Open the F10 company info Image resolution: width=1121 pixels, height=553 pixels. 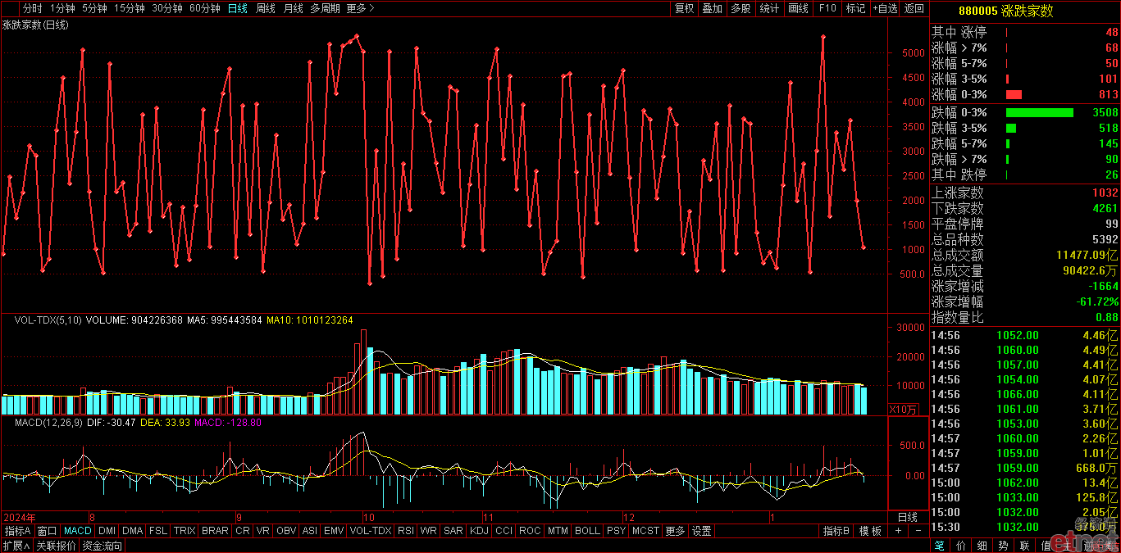coord(827,8)
